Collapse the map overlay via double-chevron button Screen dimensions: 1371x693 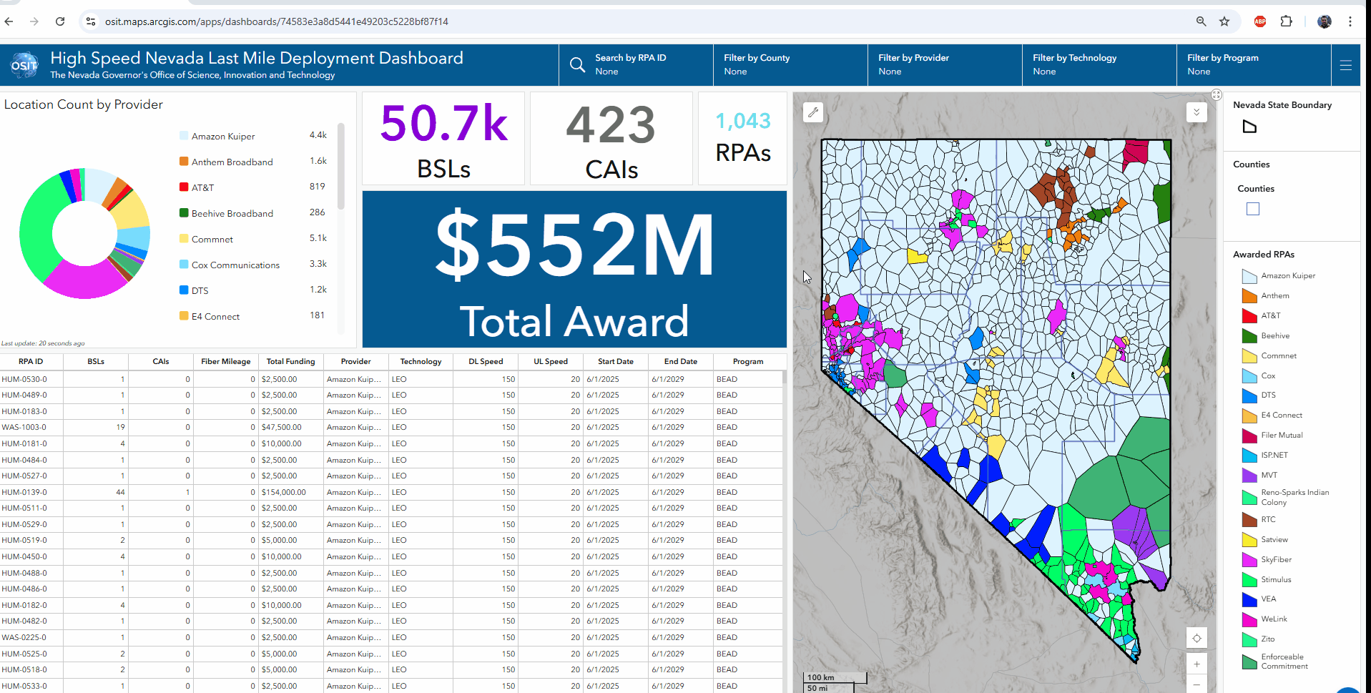click(1196, 112)
